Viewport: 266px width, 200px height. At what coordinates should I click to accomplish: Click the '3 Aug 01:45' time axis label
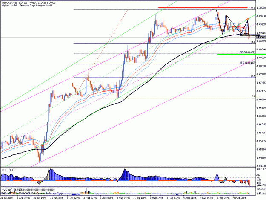click(90, 198)
